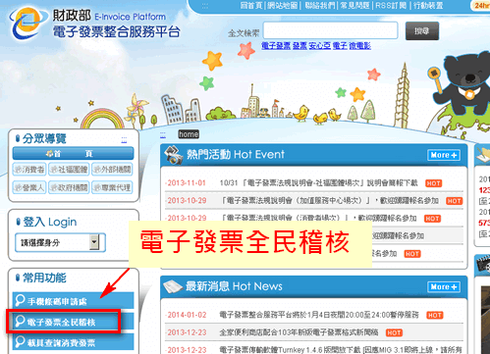
Task: Click More+ button in Hot News
Action: point(444,287)
